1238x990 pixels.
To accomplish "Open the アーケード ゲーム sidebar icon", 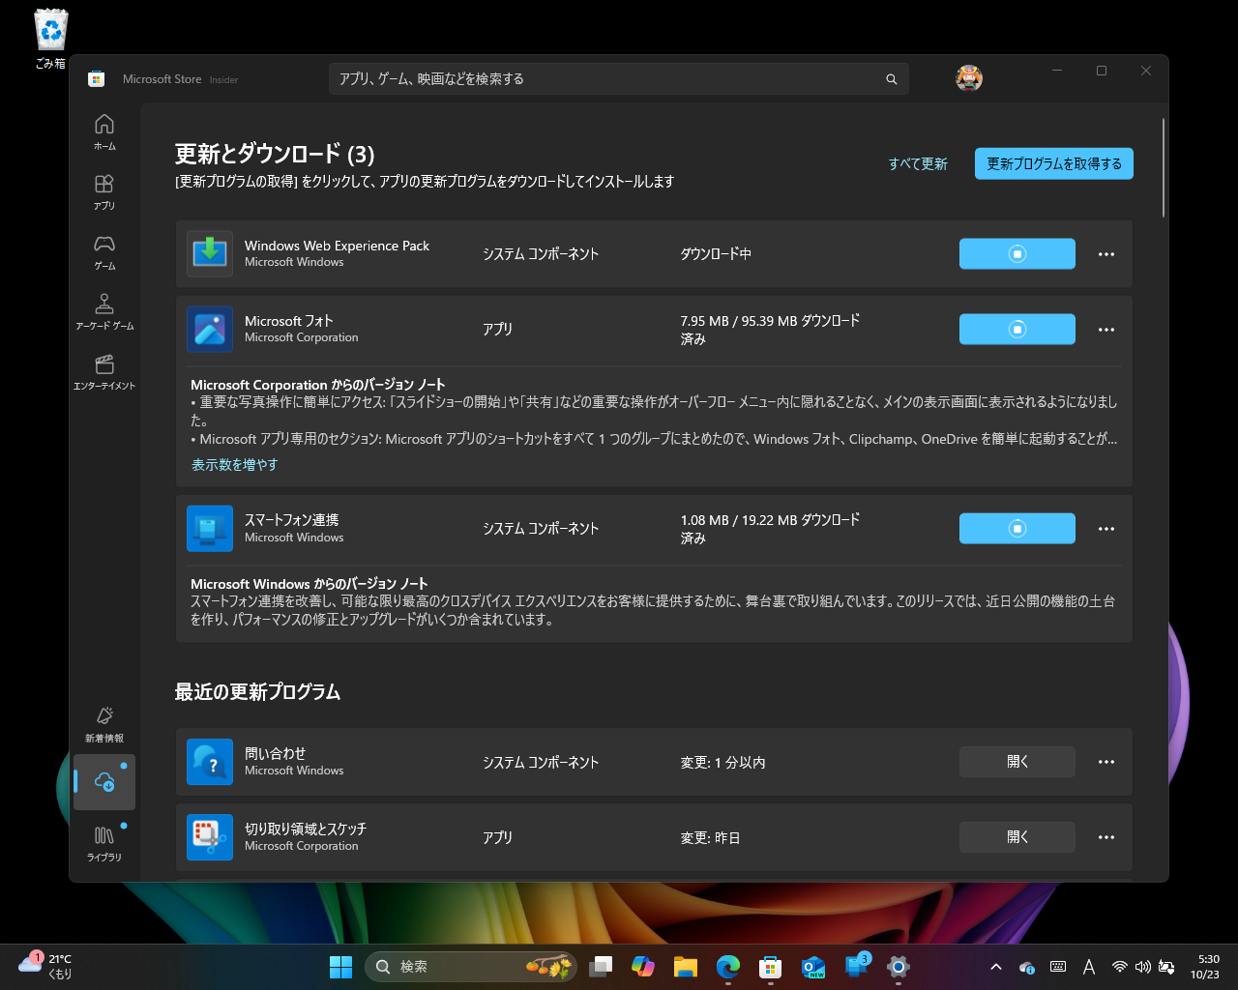I will [x=103, y=304].
